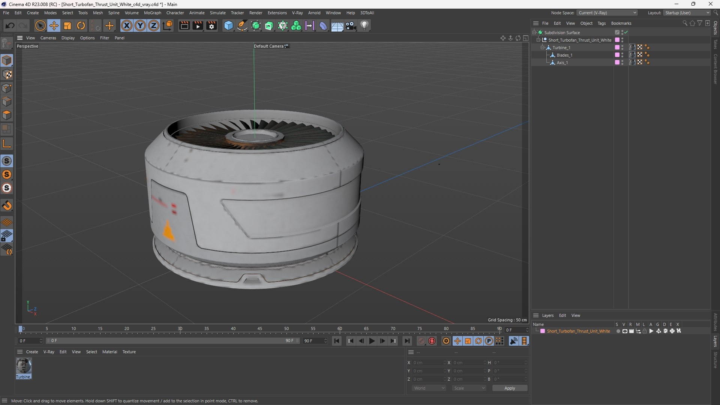Click the Apply button in coordinates
This screenshot has width=720, height=405.
point(510,388)
